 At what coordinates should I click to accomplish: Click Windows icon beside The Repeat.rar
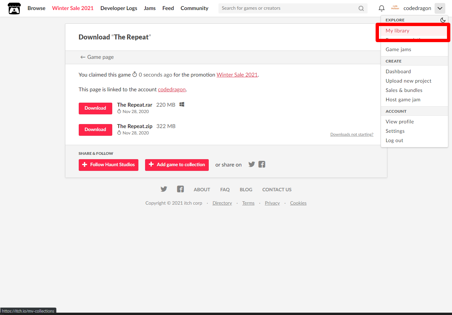tap(182, 104)
